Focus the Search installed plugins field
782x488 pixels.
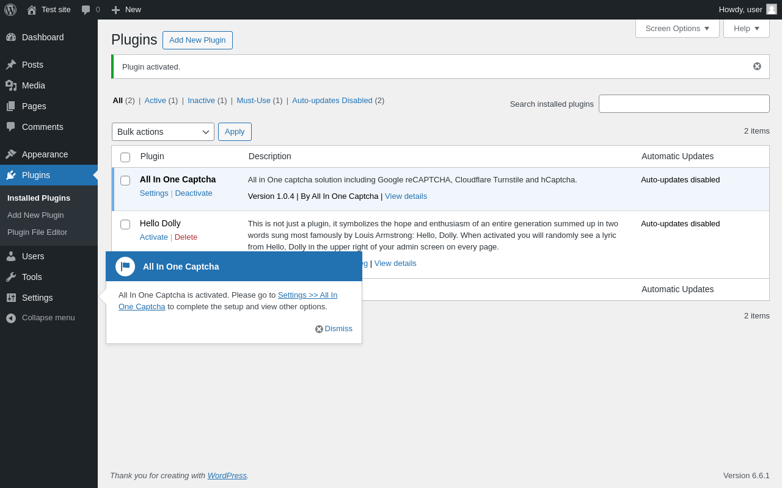pos(684,104)
